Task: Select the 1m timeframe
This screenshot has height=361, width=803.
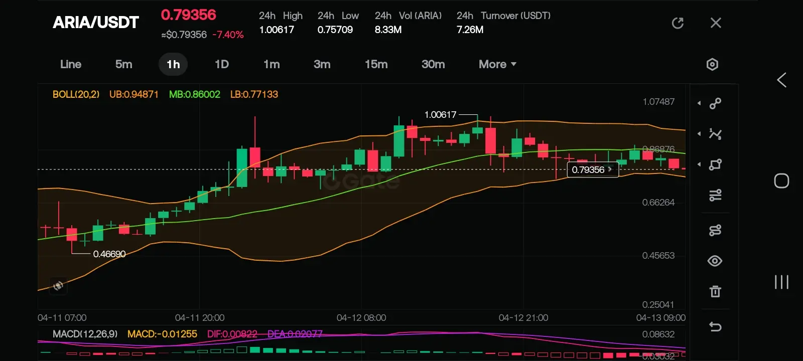Action: [272, 64]
